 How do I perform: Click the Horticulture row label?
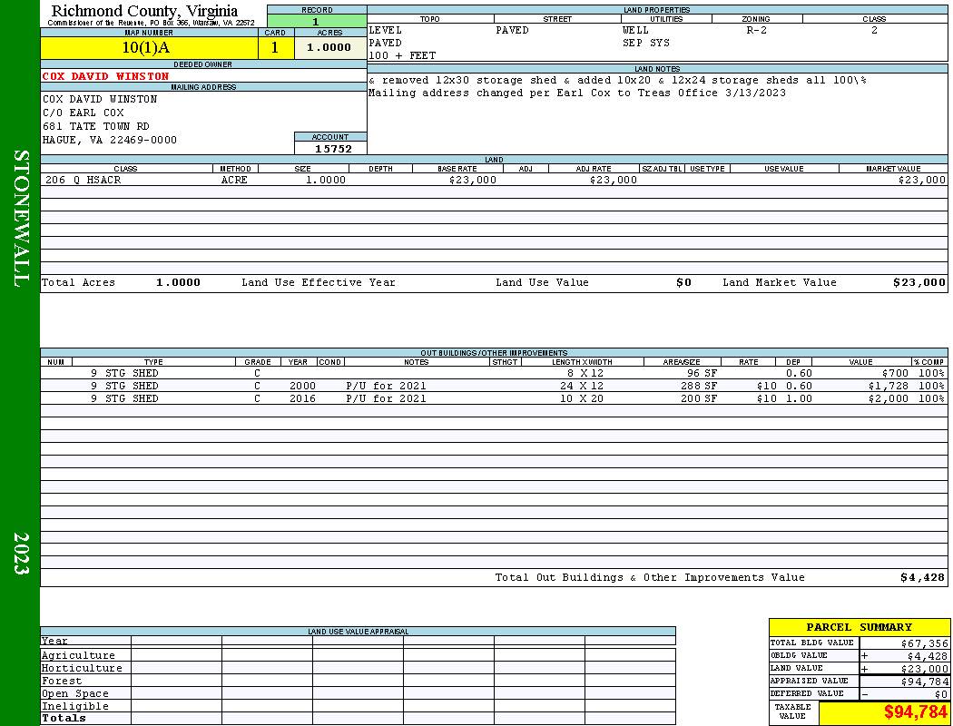pos(82,668)
